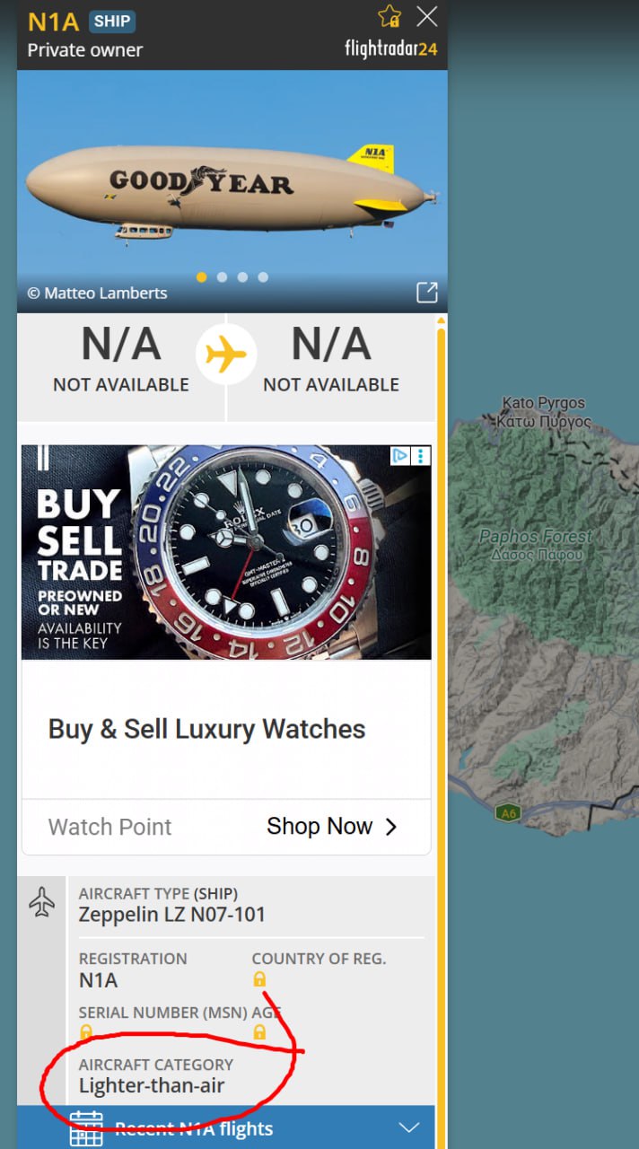Close the N1A aircraft panel
This screenshot has width=639, height=1149.
427,16
